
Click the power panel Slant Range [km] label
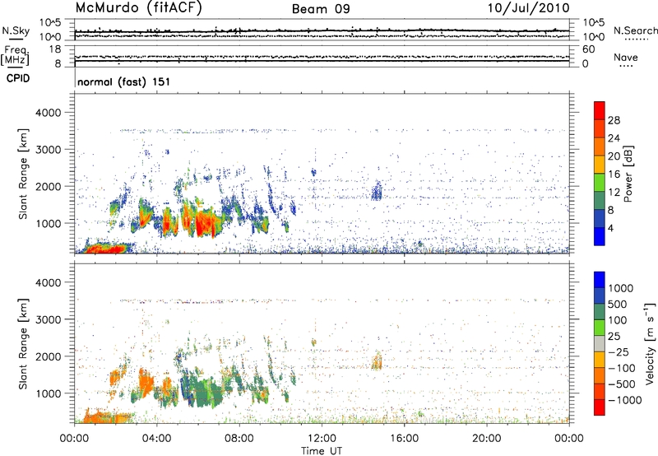[x=23, y=174]
